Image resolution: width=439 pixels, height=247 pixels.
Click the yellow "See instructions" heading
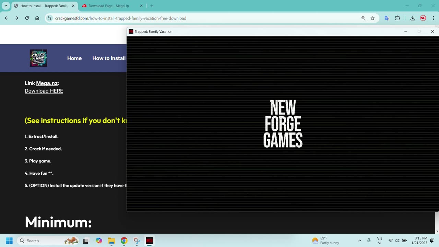[x=75, y=120]
